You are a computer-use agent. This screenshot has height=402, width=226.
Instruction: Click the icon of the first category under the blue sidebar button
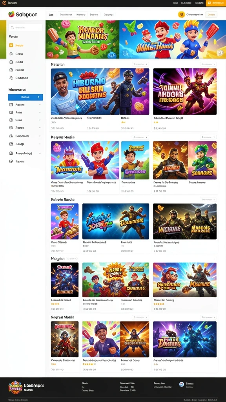[11, 104]
